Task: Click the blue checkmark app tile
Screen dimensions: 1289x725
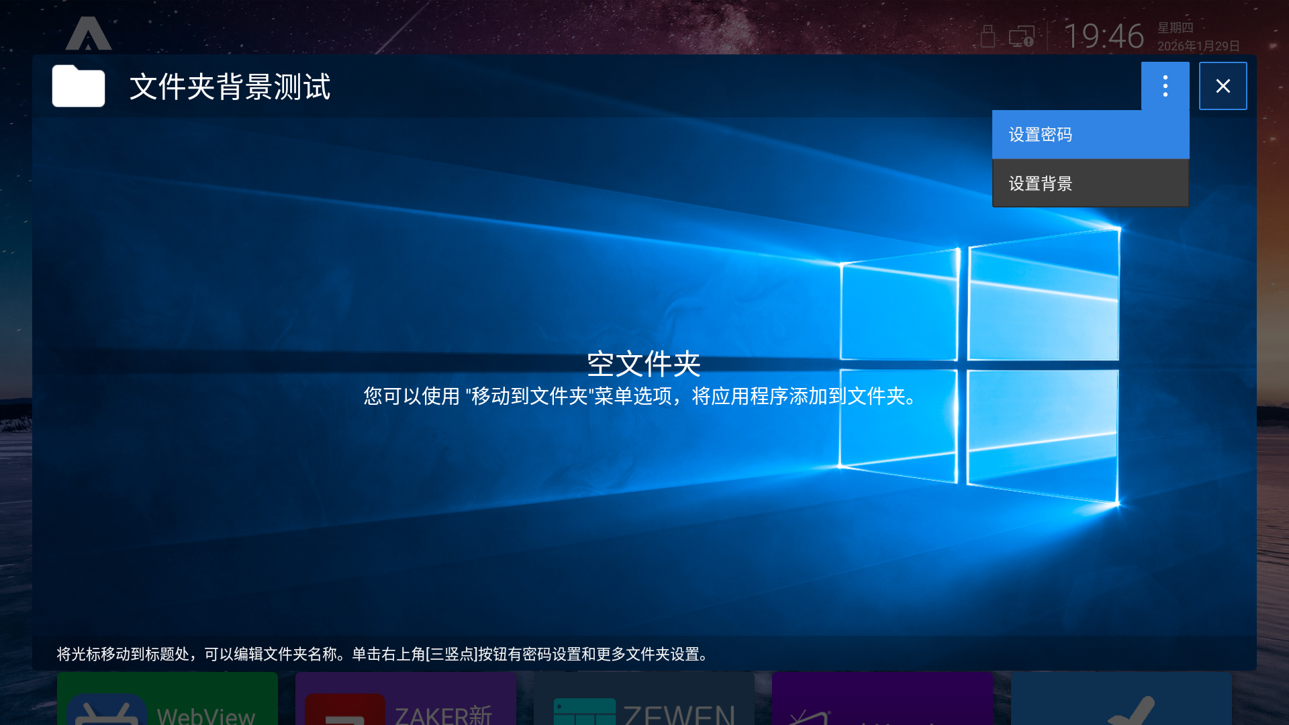Action: click(x=1120, y=699)
